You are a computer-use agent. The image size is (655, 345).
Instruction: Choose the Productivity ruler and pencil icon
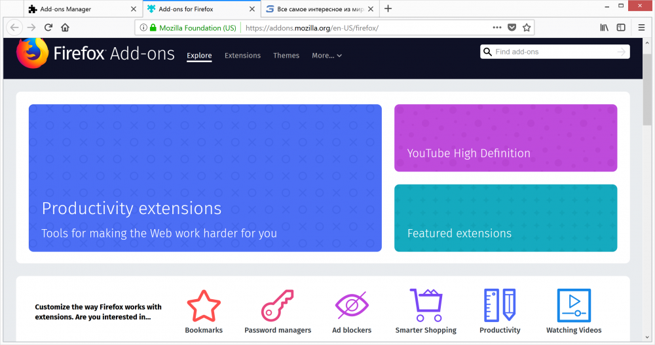click(500, 305)
